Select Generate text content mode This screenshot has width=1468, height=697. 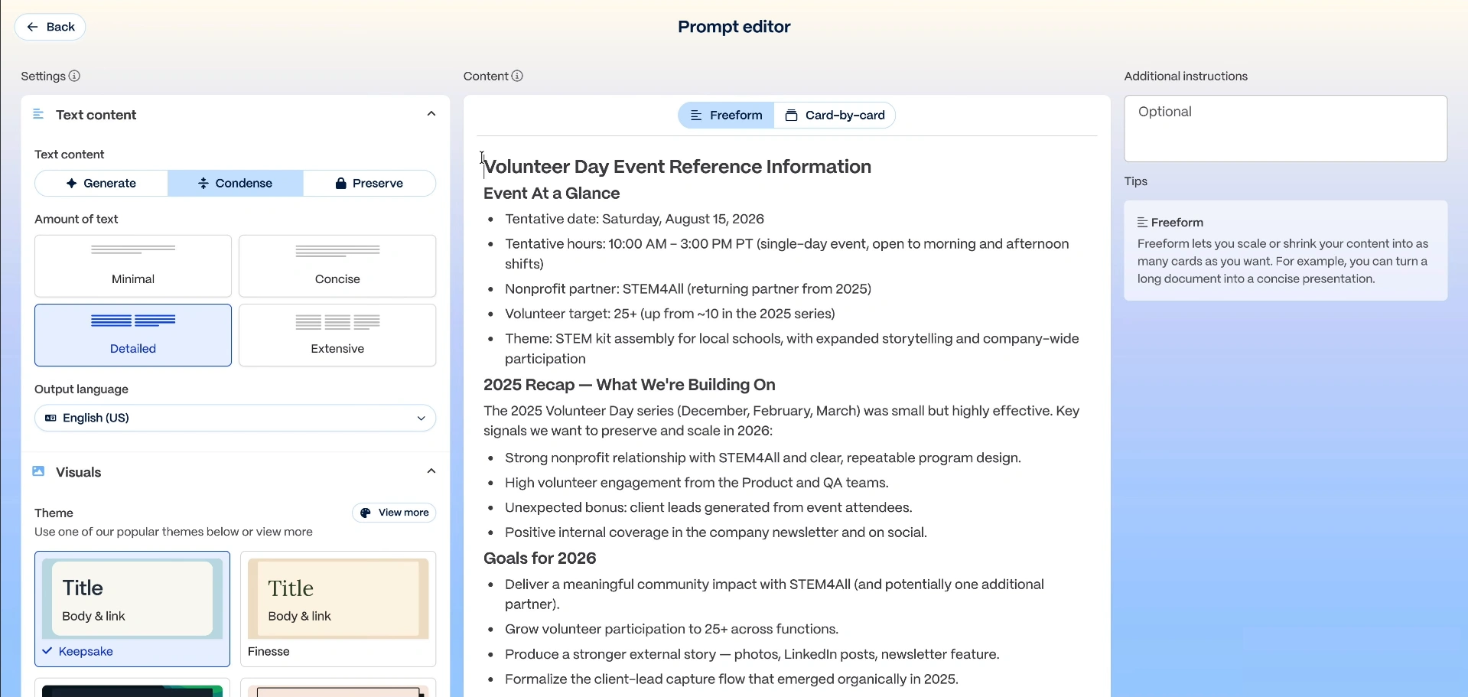point(101,184)
